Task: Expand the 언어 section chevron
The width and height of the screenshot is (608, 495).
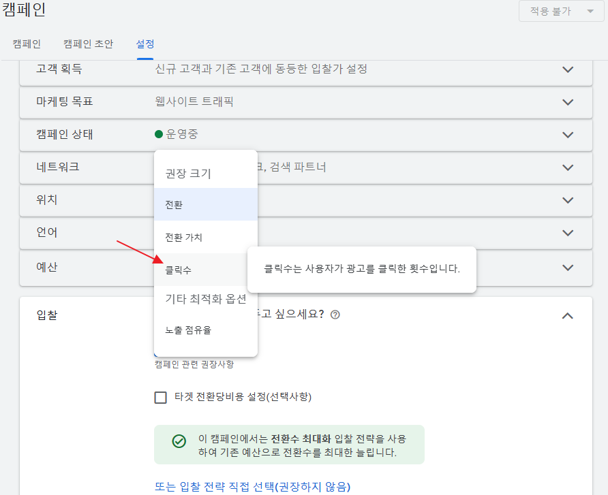Action: coord(568,233)
